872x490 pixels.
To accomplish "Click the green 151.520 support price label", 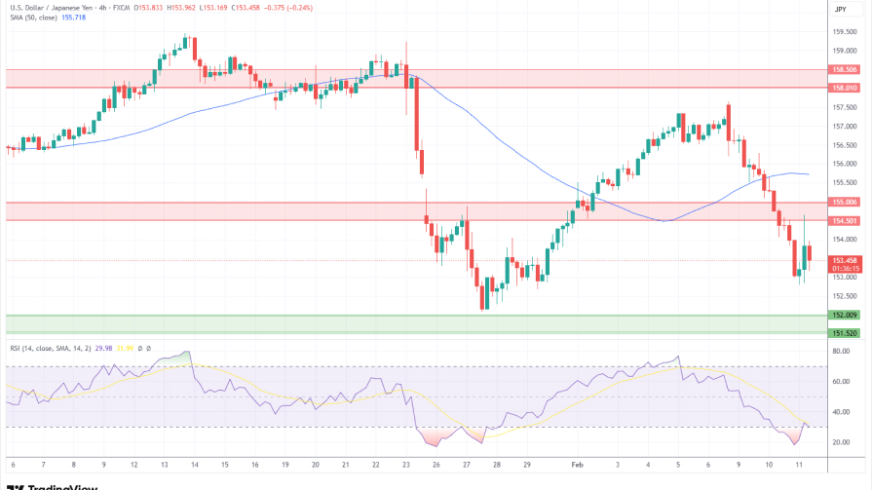I will click(845, 333).
